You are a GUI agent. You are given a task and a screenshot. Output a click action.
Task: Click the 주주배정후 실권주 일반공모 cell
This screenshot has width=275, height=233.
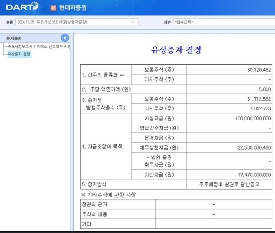pyautogui.click(x=229, y=184)
